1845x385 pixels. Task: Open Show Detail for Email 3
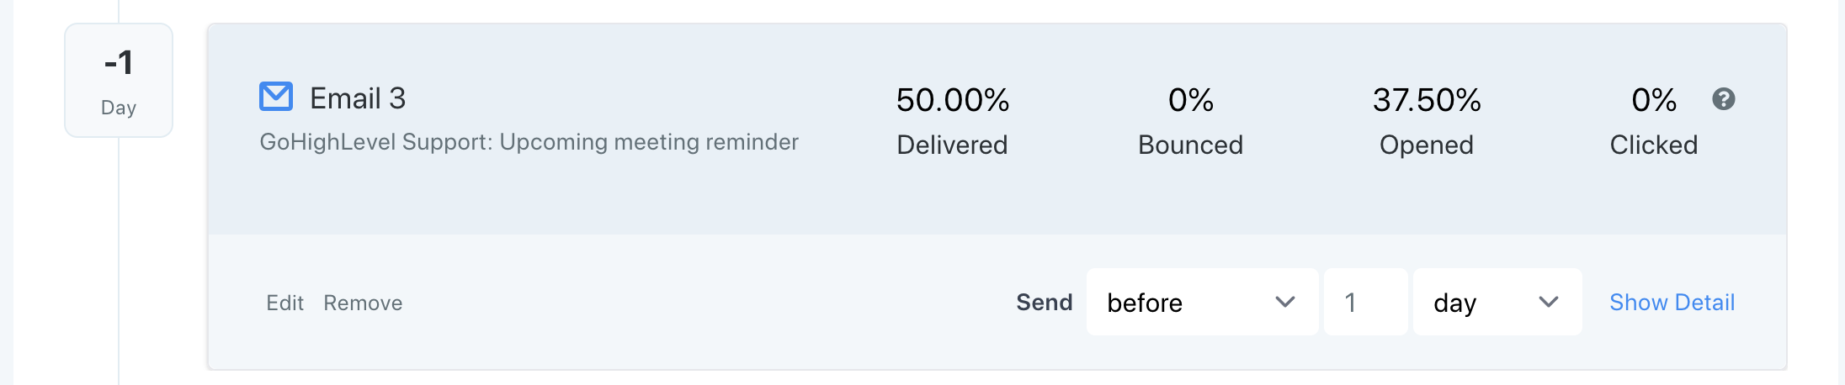(x=1672, y=303)
